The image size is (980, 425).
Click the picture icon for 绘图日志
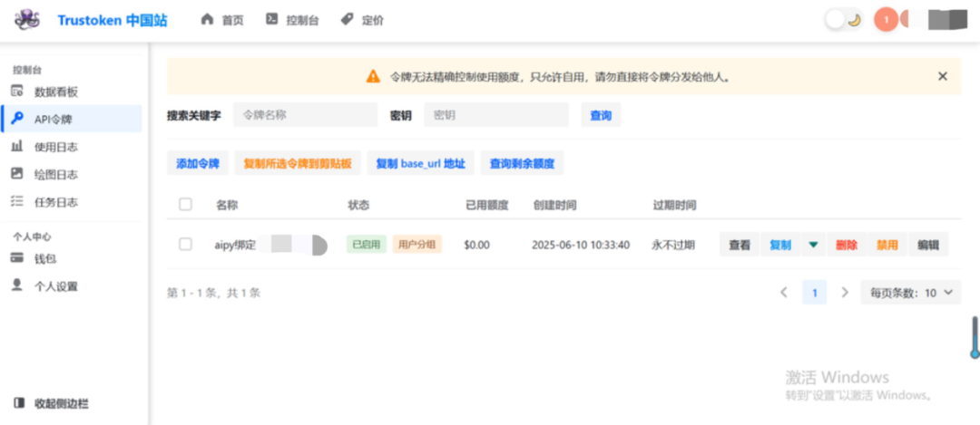pos(17,174)
